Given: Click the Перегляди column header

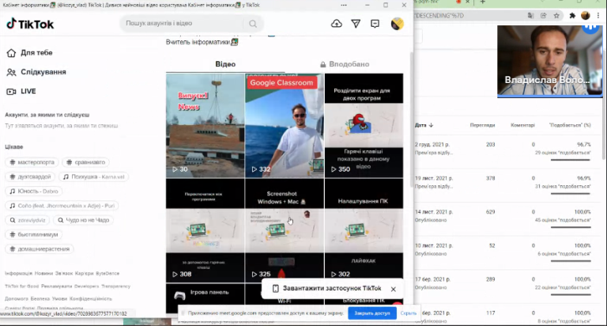Looking at the screenshot, I should pos(482,125).
